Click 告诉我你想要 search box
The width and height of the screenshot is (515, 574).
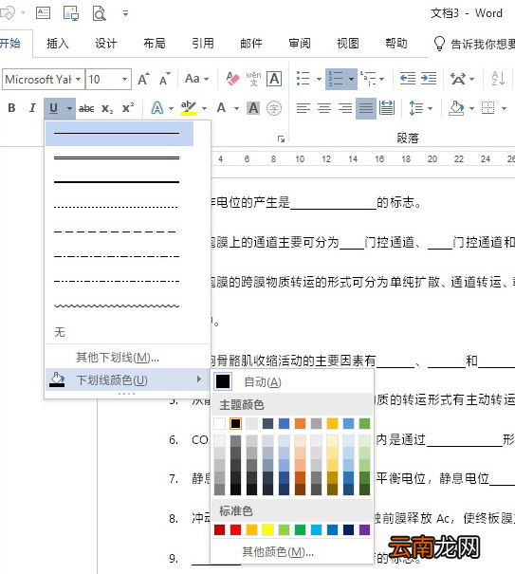[474, 44]
